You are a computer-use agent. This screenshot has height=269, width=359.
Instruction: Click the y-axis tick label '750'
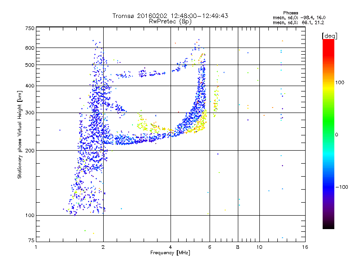(30, 28)
